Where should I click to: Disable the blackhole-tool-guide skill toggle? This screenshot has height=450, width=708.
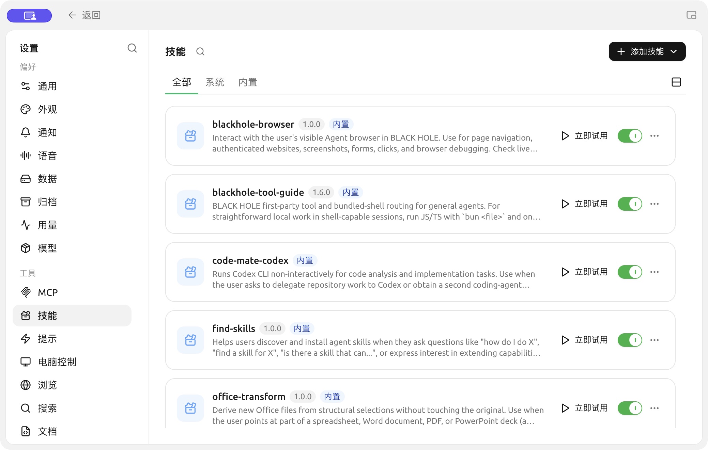tap(630, 204)
